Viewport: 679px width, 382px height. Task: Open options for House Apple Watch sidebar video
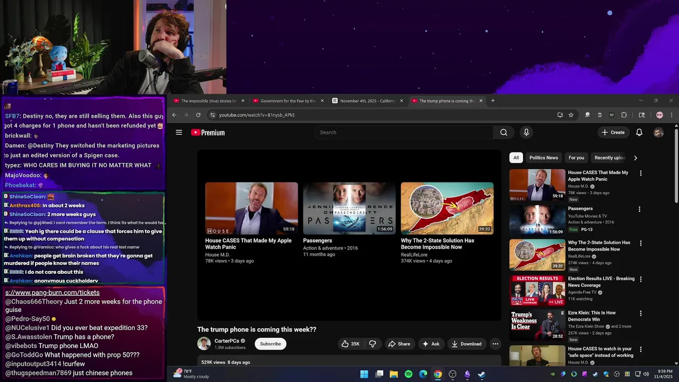tap(640, 173)
